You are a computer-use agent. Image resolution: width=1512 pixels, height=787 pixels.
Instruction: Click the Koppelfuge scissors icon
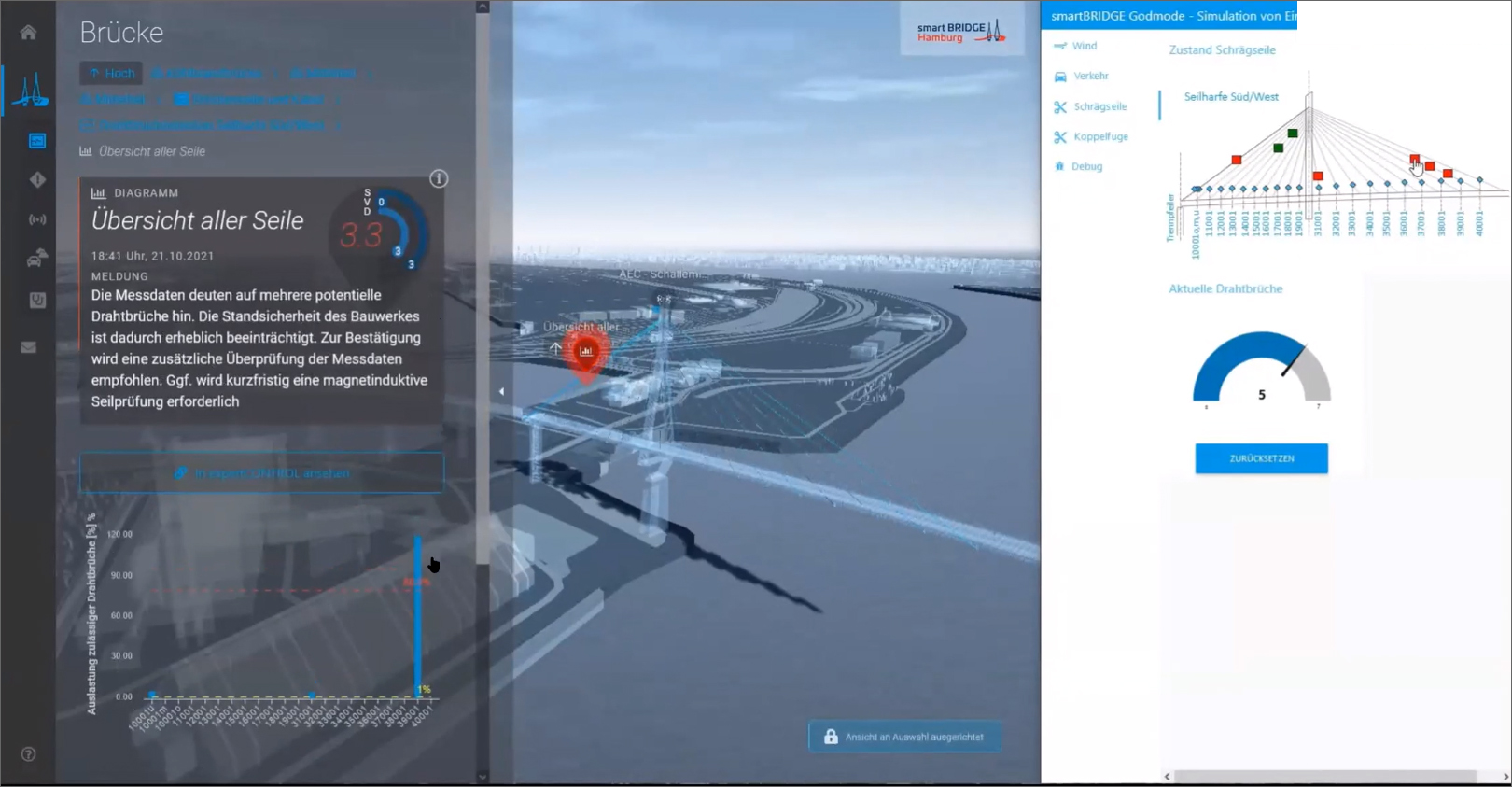pos(1060,137)
